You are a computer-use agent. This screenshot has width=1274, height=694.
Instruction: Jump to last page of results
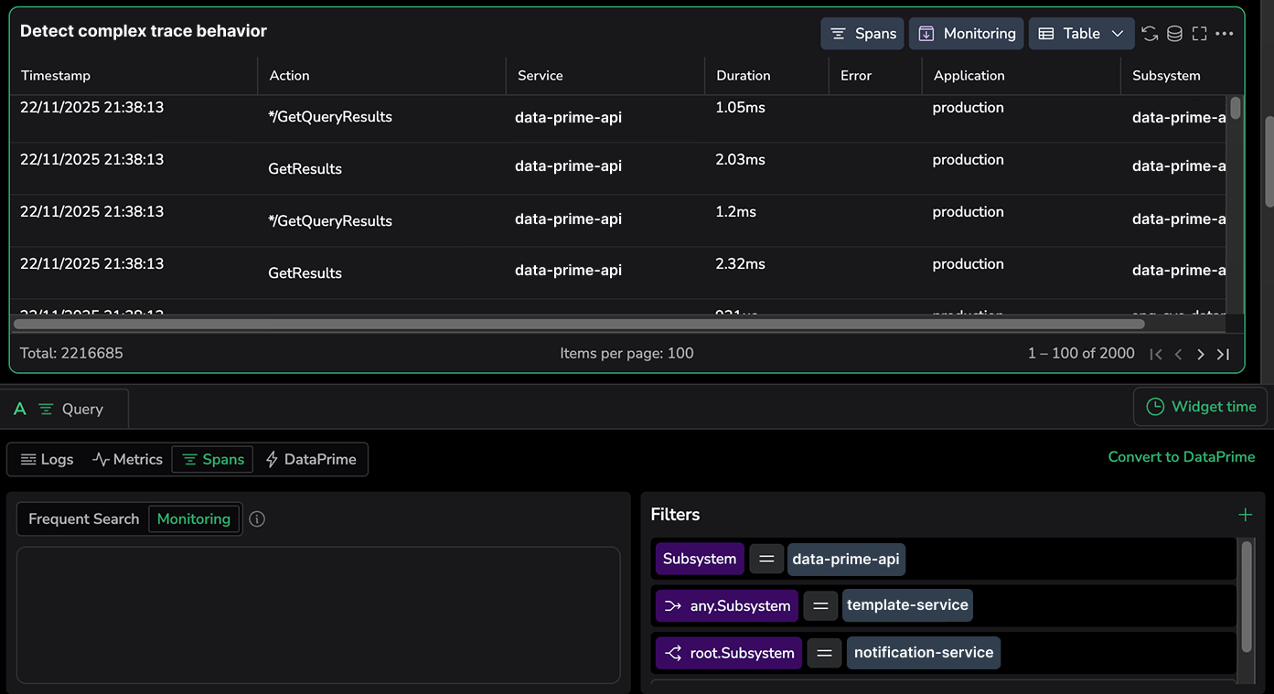coord(1223,354)
